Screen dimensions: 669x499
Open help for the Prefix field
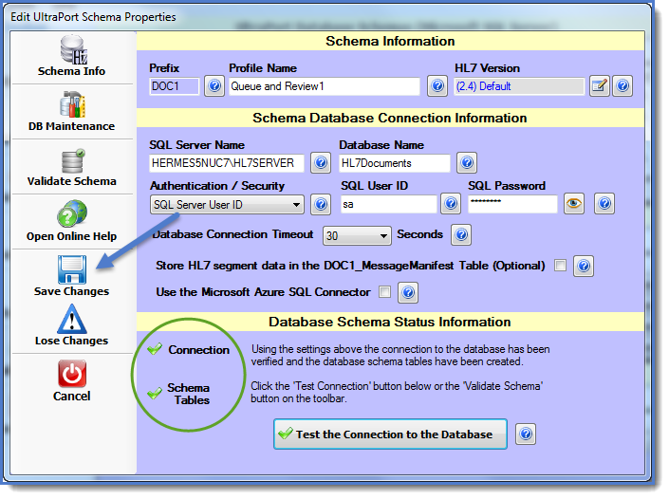point(214,86)
